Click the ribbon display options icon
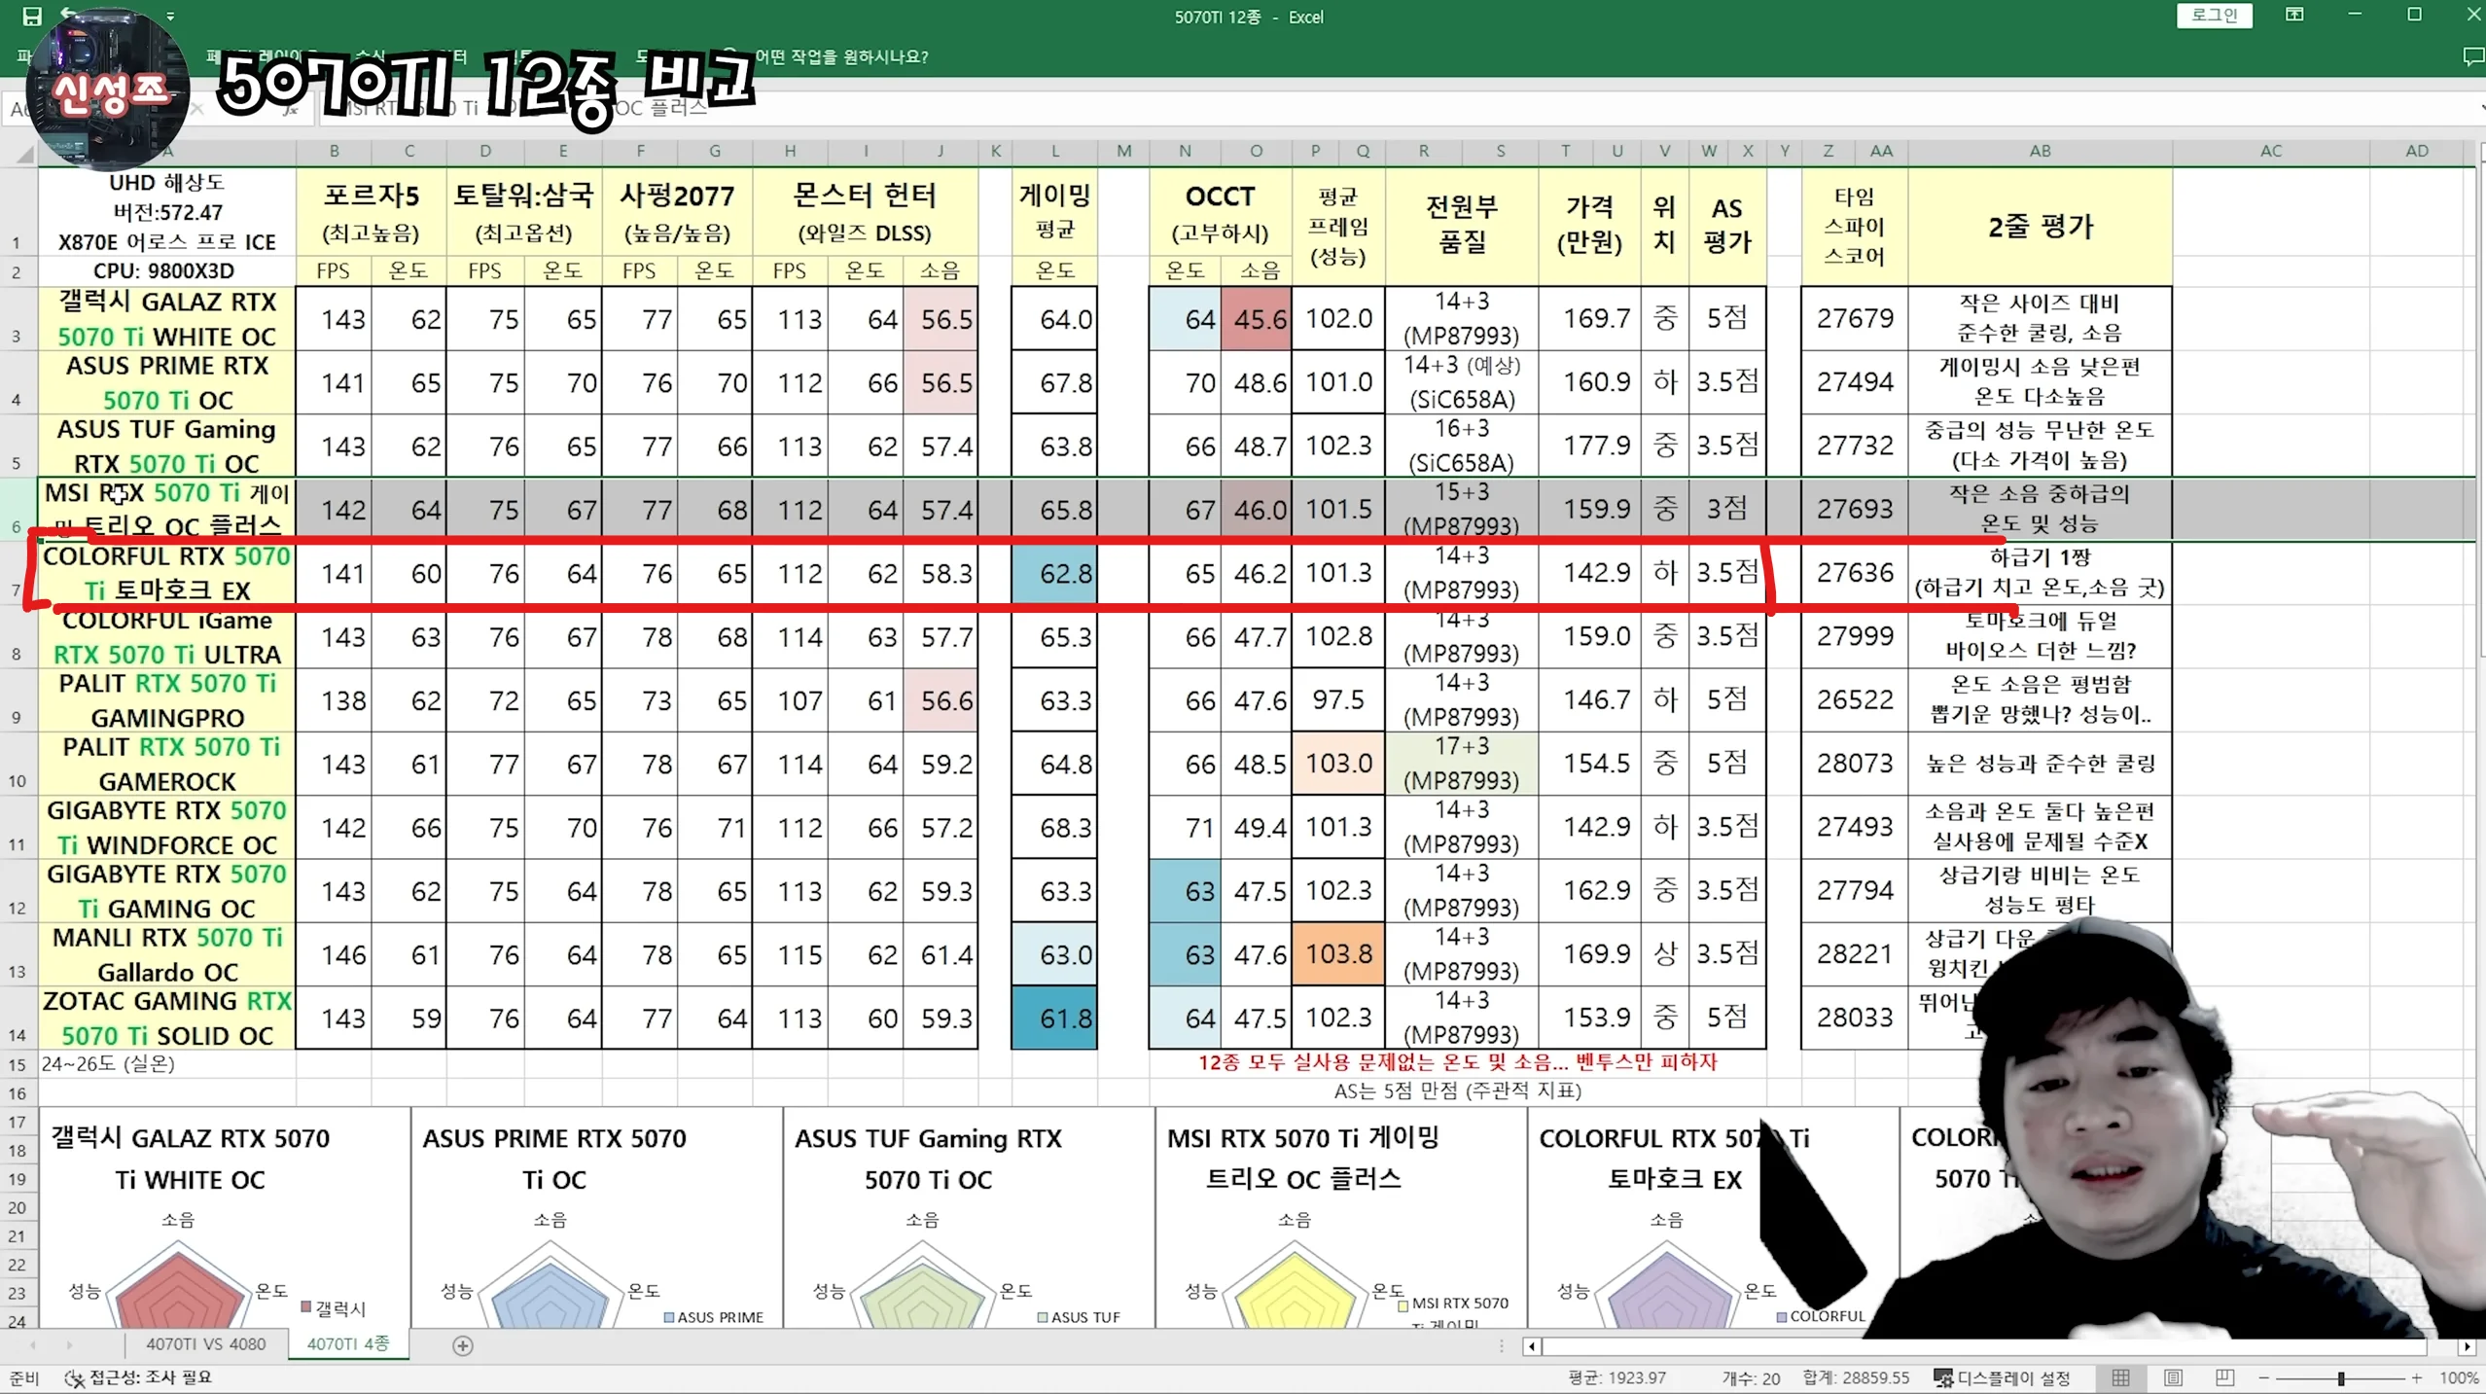 click(x=2293, y=16)
